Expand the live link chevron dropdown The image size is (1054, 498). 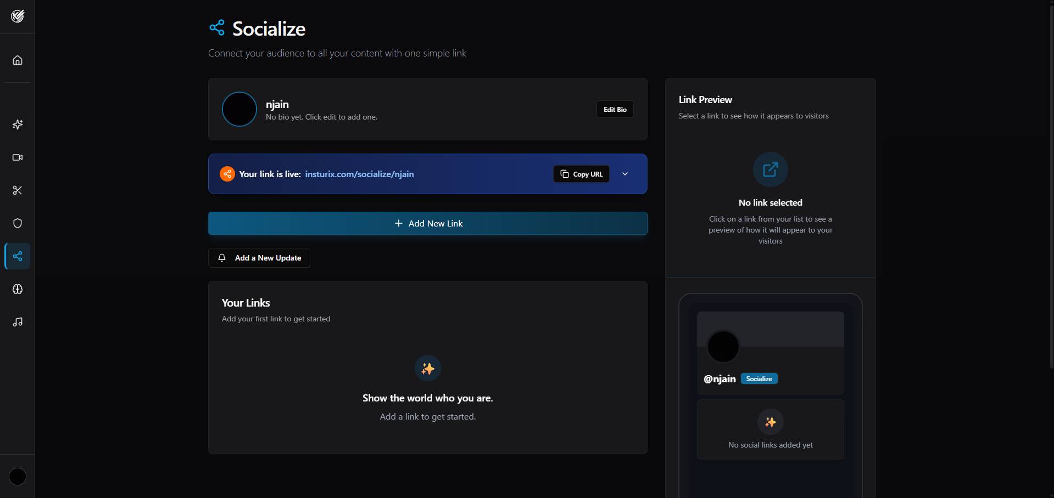[624, 174]
